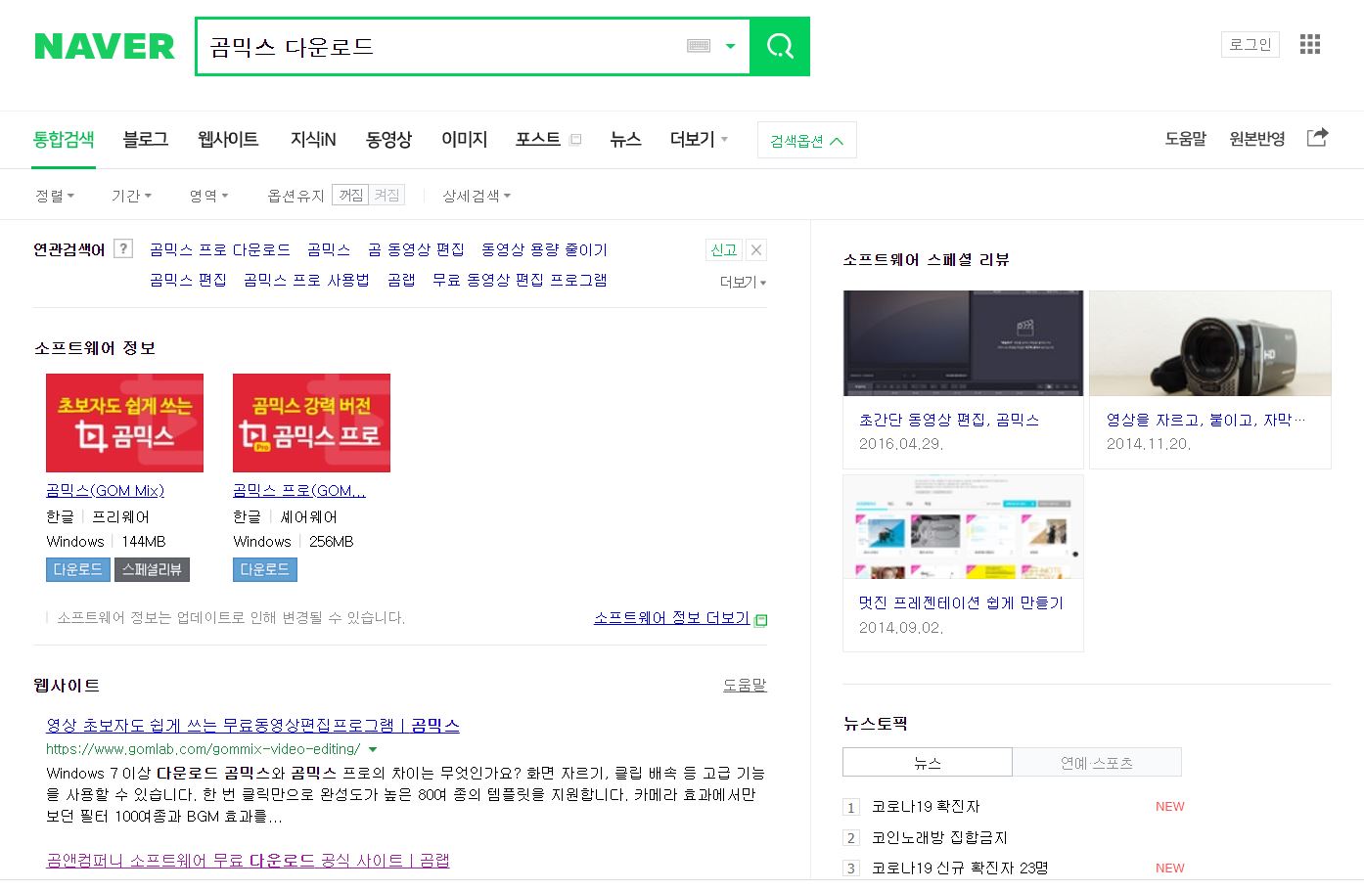1364x891 pixels.
Task: Open 영상을 자르고, 붙이고, 자막 review link
Action: (x=1205, y=420)
